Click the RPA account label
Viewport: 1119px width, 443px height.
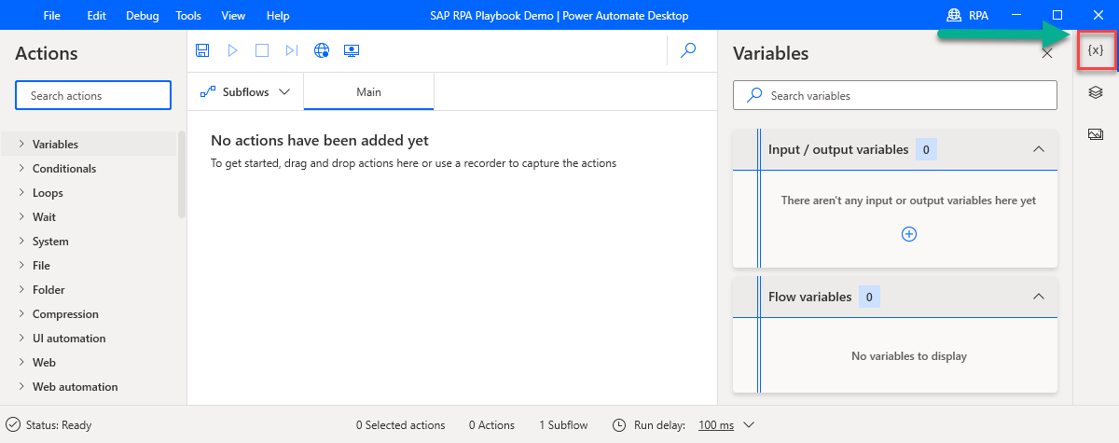tap(978, 16)
